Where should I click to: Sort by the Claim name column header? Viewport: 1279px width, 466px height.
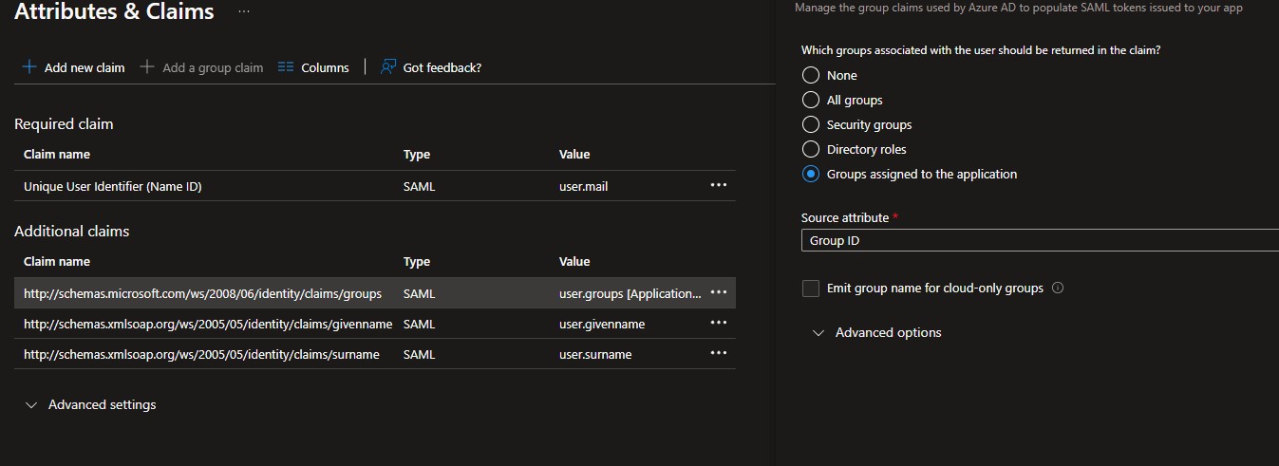click(57, 154)
